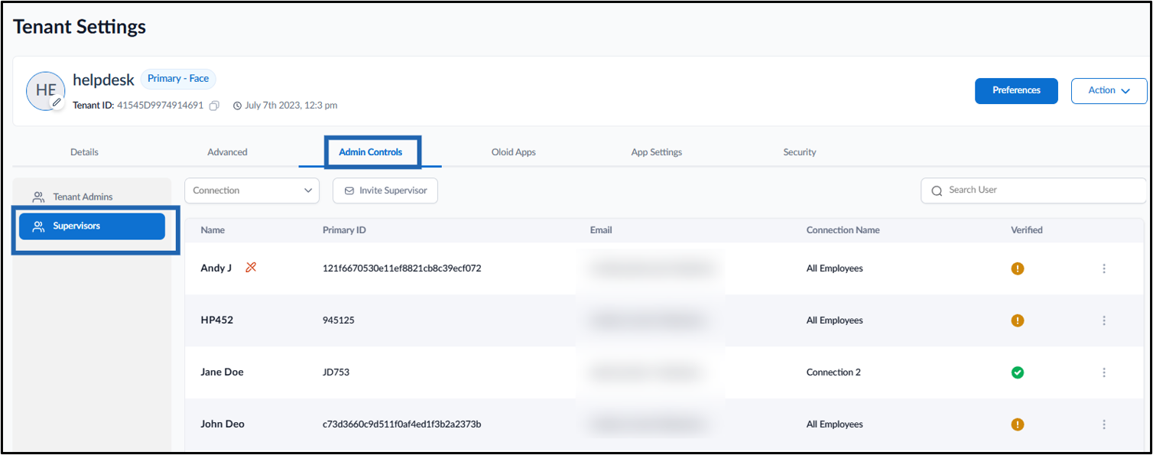Viewport: 1153px width, 455px height.
Task: Switch to the Details tab
Action: 84,152
